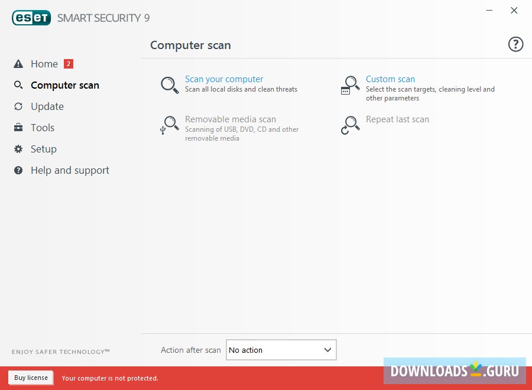The height and width of the screenshot is (390, 532).
Task: Minimize the ESET window
Action: [x=489, y=11]
